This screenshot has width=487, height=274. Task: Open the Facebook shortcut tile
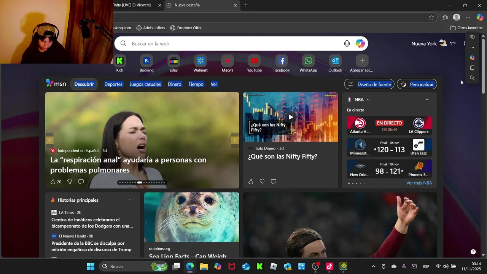[282, 64]
